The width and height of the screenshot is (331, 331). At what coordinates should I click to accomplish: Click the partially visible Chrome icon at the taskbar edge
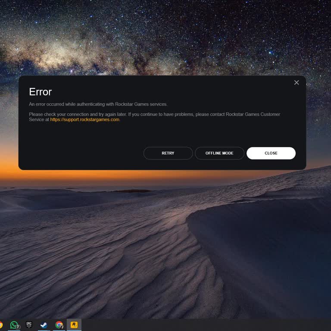(x=1, y=325)
